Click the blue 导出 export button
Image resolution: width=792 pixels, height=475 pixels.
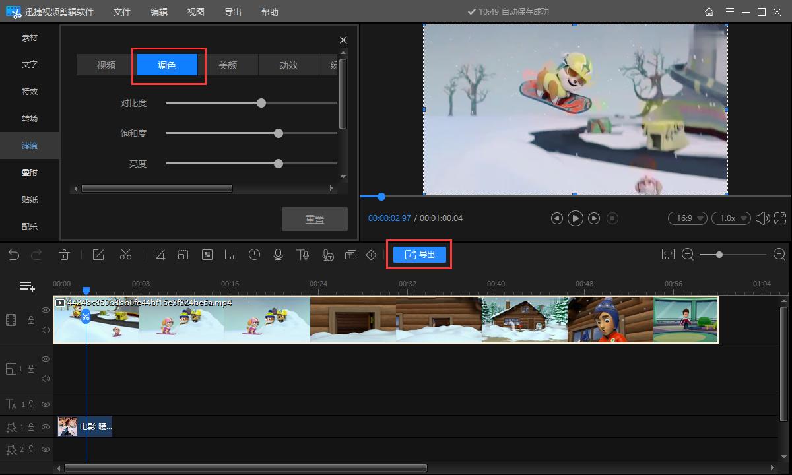click(420, 255)
